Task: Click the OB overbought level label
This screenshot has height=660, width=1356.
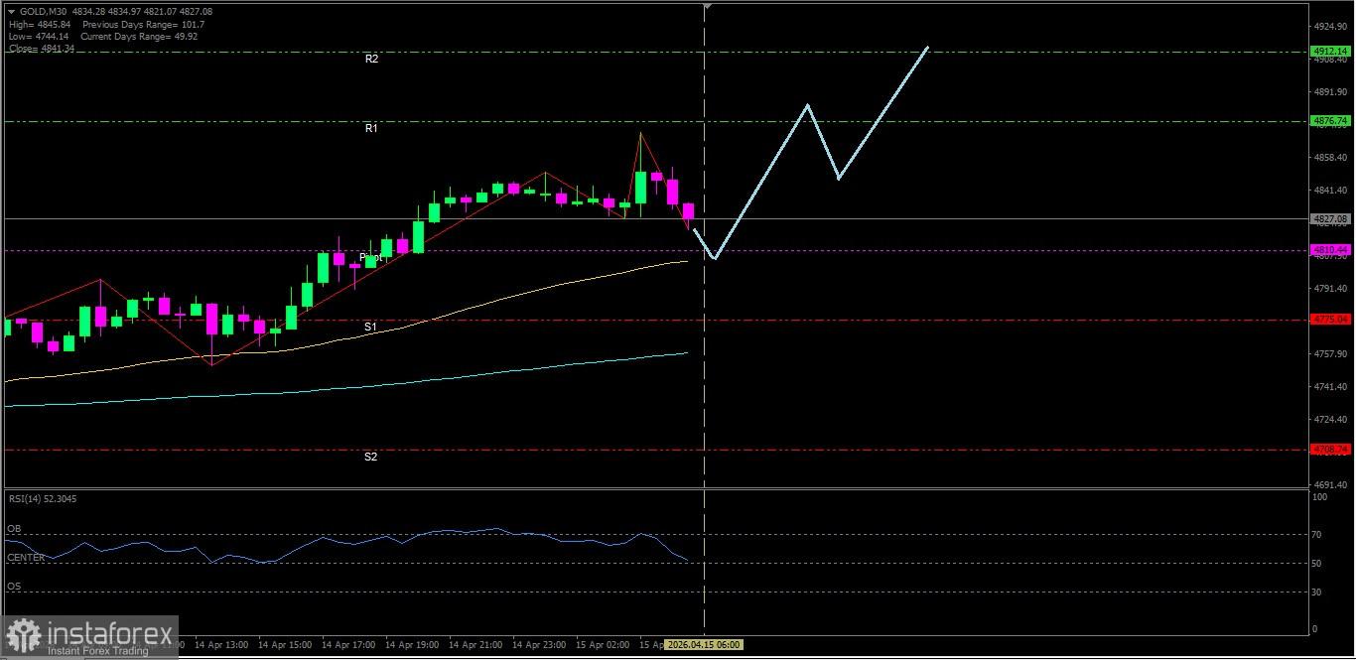Action: click(x=15, y=529)
